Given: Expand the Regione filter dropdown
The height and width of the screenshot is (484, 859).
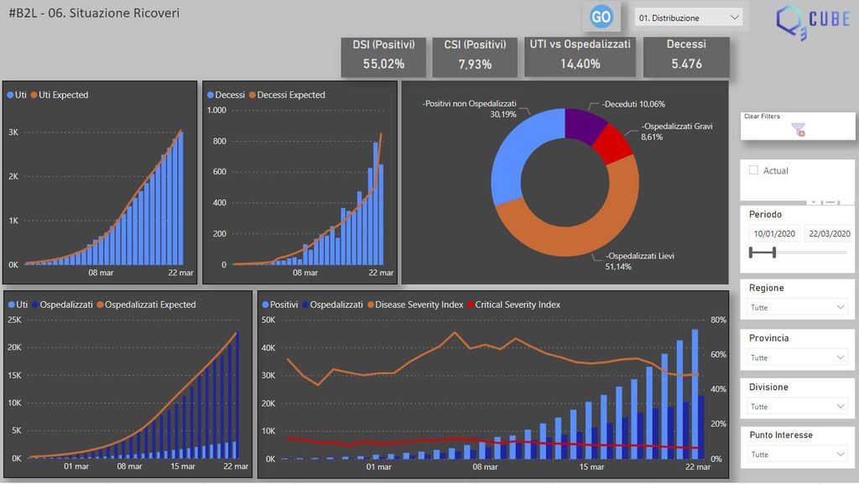Looking at the screenshot, I should click(796, 308).
